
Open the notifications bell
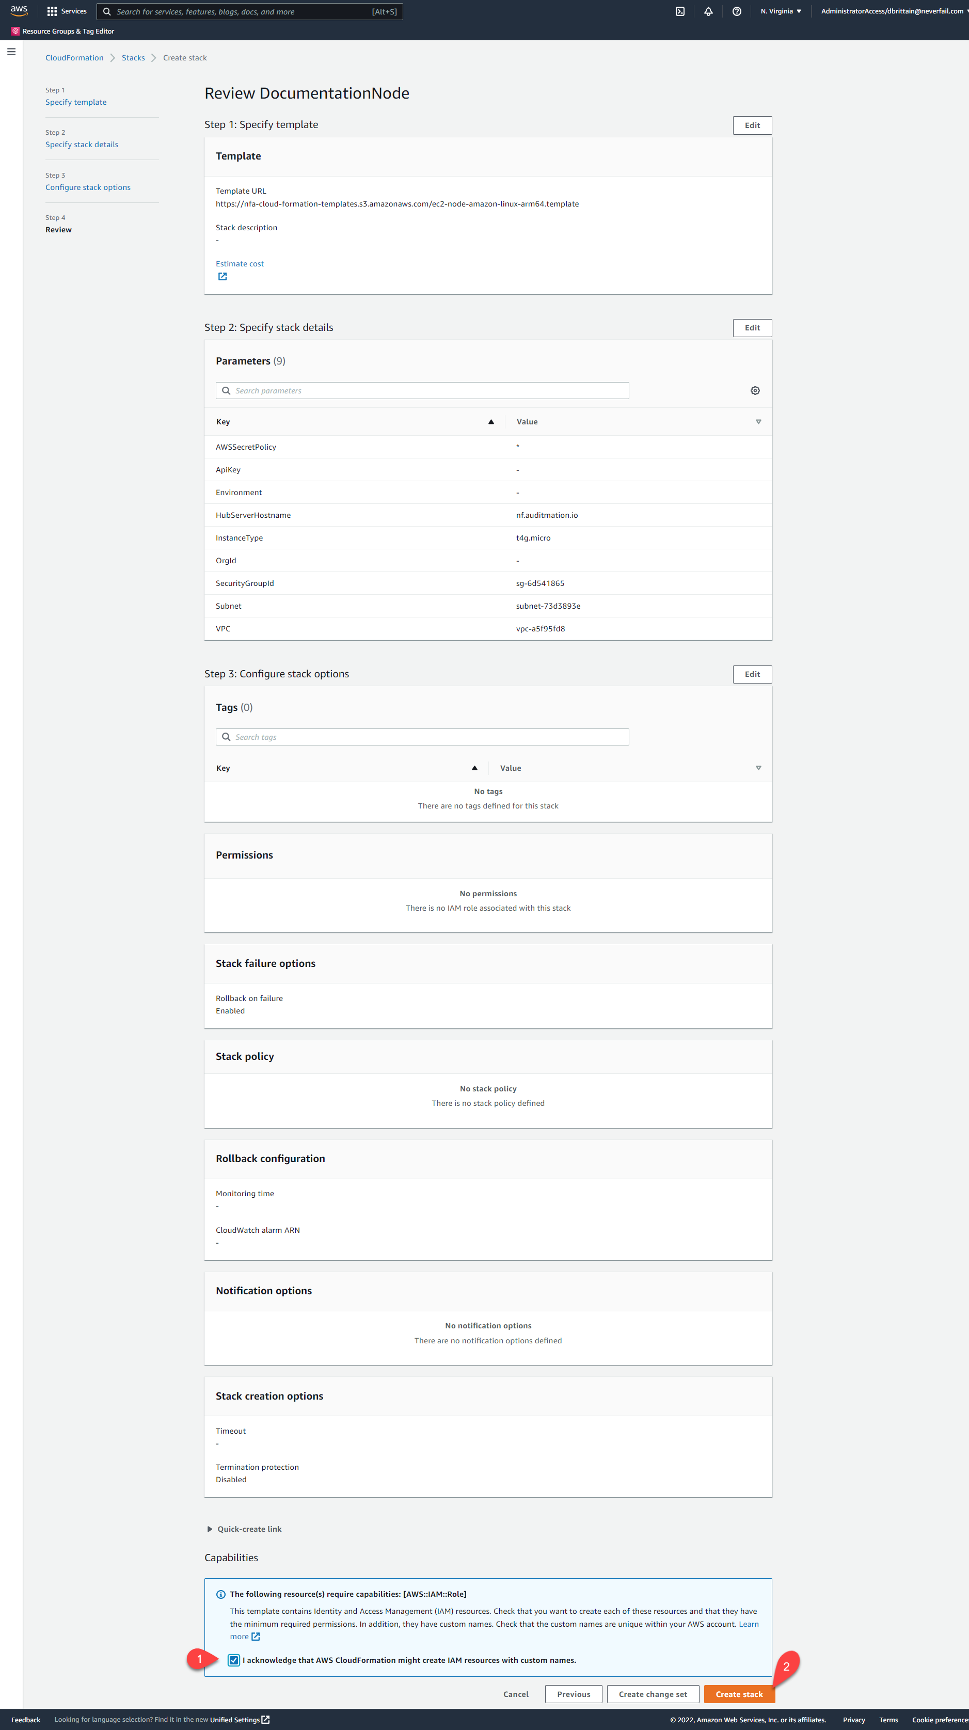pyautogui.click(x=708, y=11)
